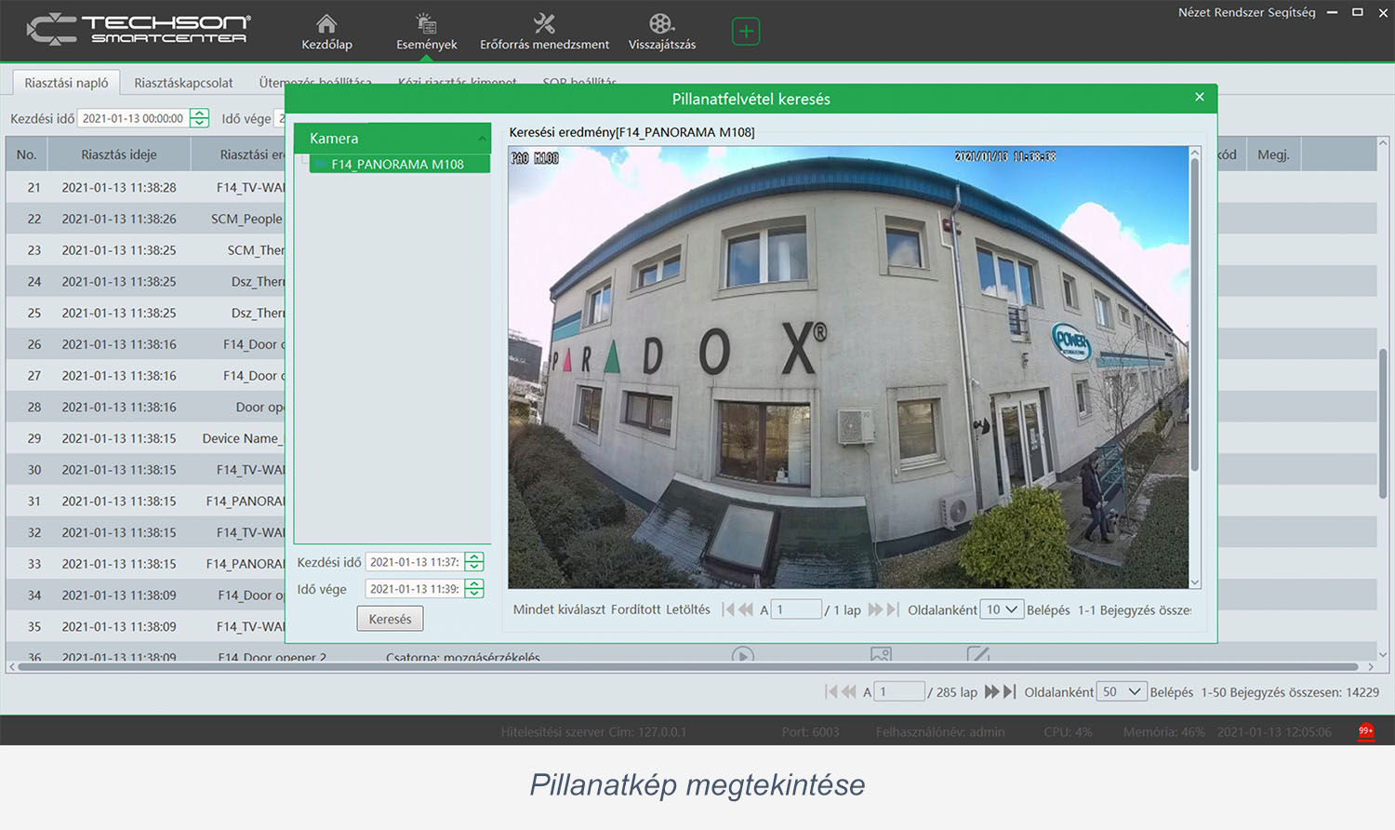Open Visszajátszás playback reel icon
Screen dimensions: 1395x830
coord(661,31)
